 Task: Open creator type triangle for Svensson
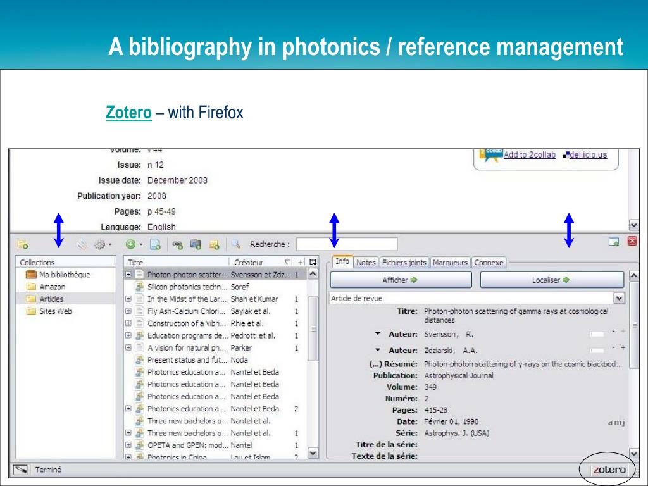click(378, 333)
